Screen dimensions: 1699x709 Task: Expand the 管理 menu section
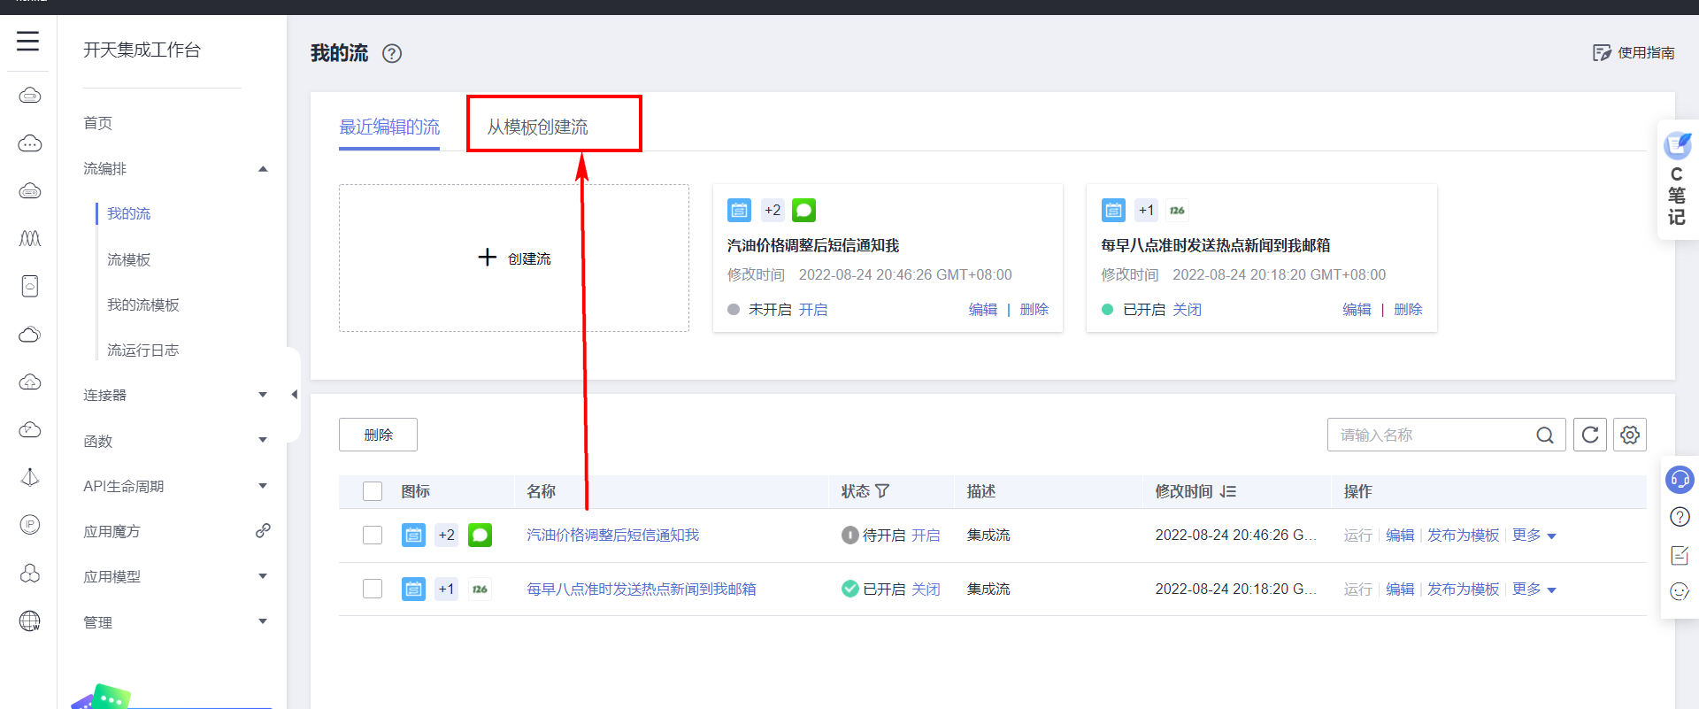(x=263, y=621)
